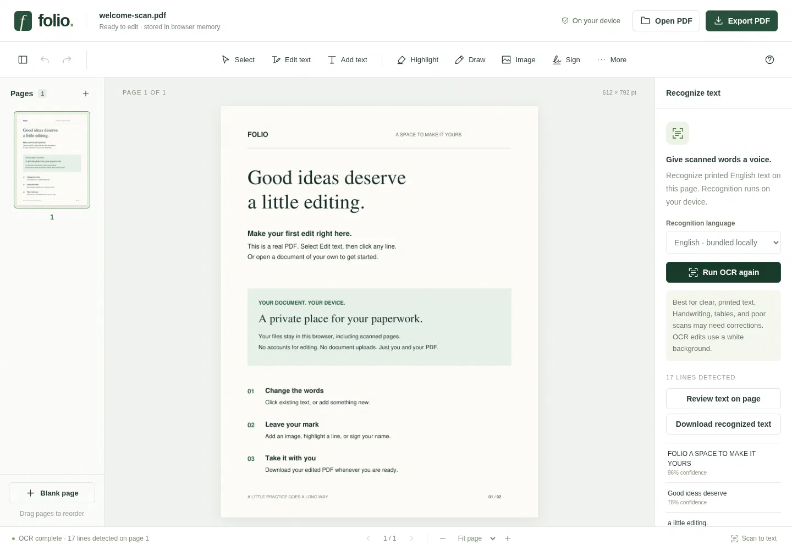Click the OCR complete status message
The width and height of the screenshot is (792, 550).
coord(80,538)
